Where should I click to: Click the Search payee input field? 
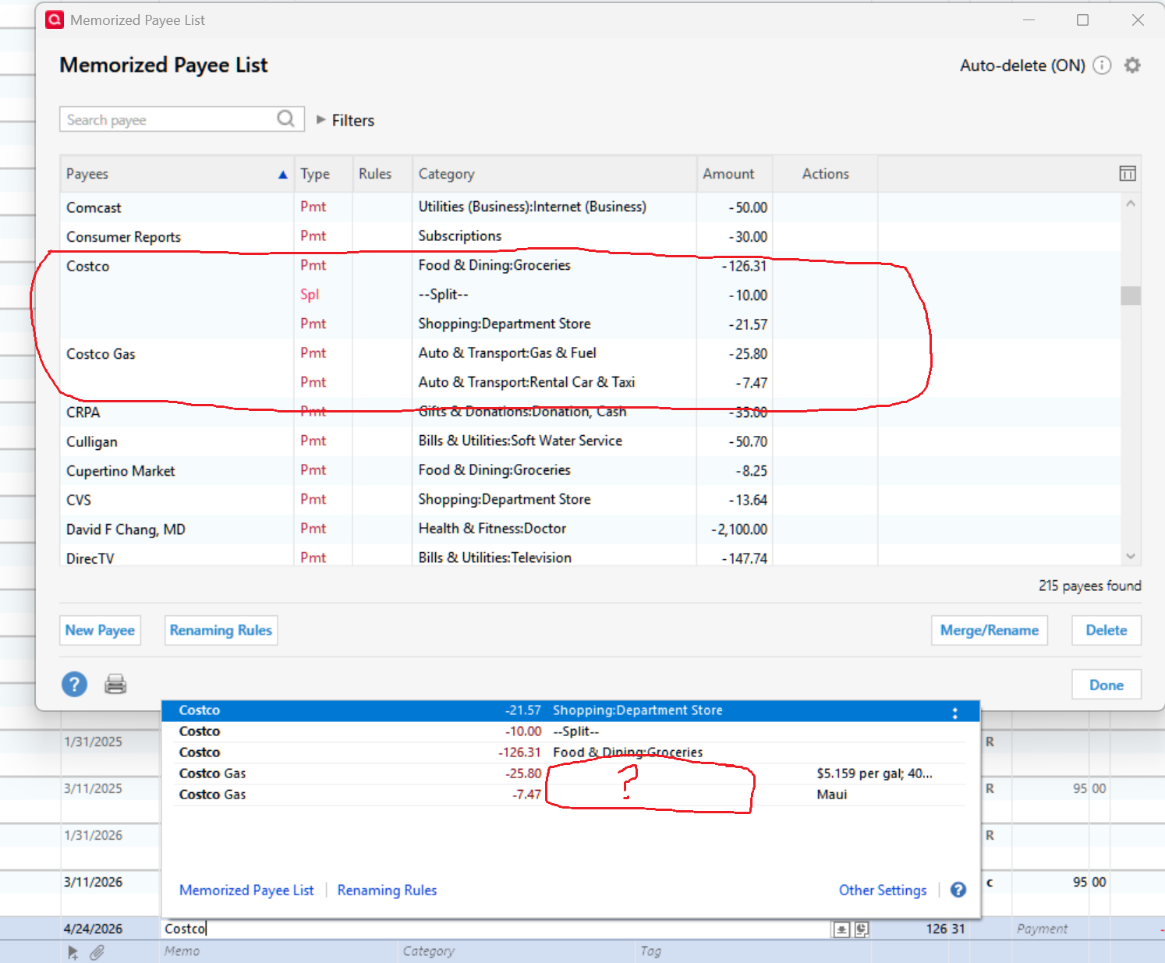(182, 119)
